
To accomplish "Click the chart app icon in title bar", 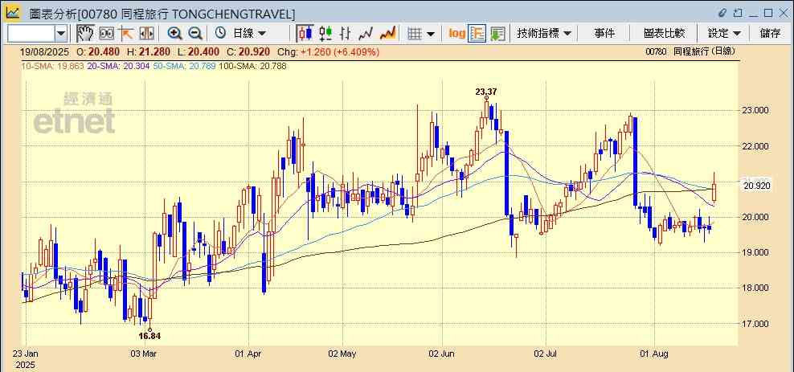I will pos(13,12).
